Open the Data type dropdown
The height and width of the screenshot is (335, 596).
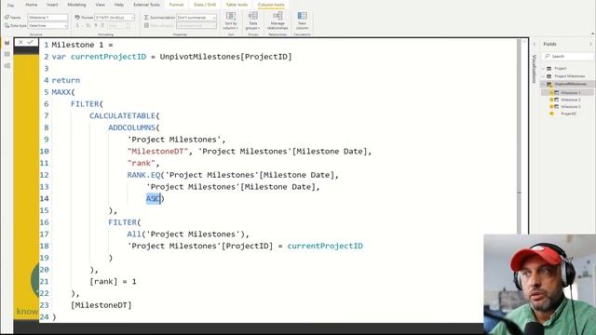(47, 25)
